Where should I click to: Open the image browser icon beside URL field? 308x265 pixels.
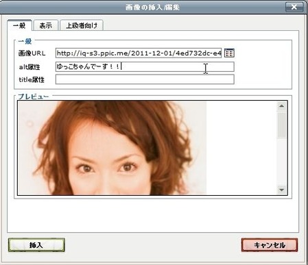pyautogui.click(x=229, y=53)
